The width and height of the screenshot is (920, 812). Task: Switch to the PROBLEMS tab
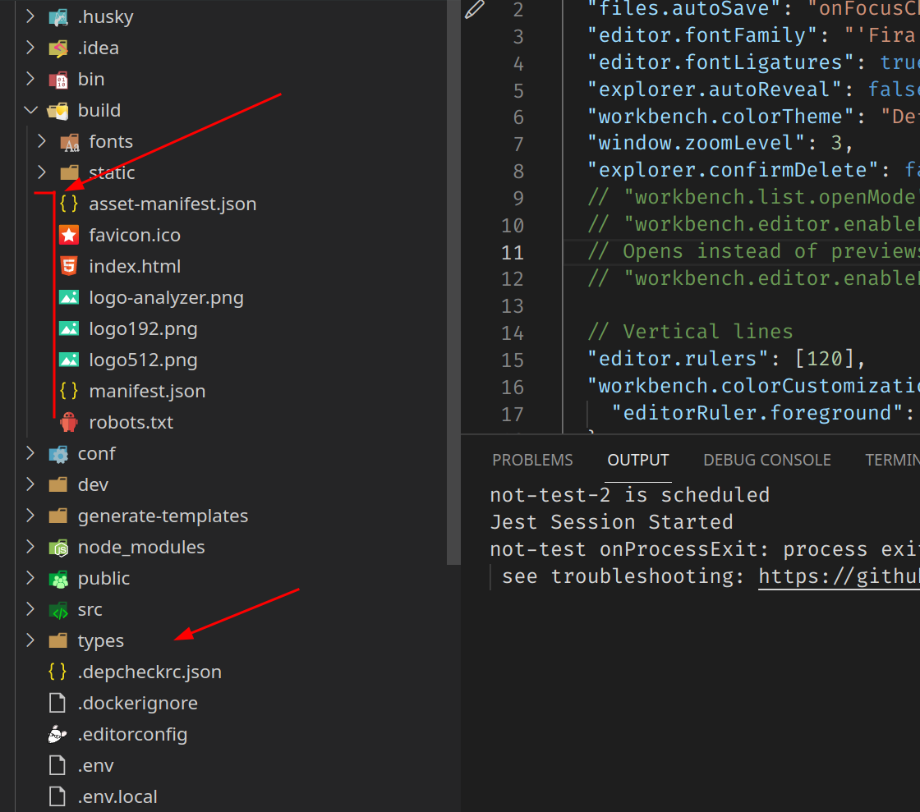(x=532, y=460)
